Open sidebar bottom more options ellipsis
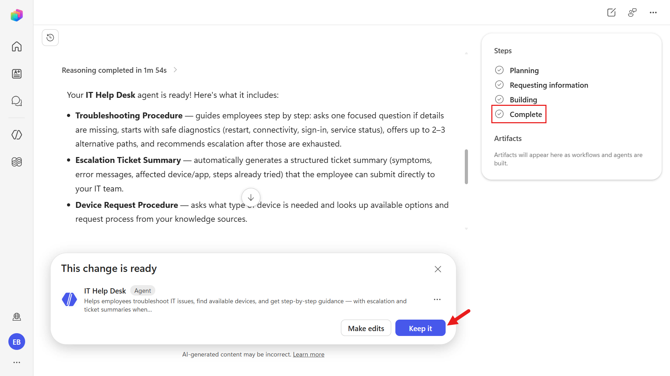 17,362
